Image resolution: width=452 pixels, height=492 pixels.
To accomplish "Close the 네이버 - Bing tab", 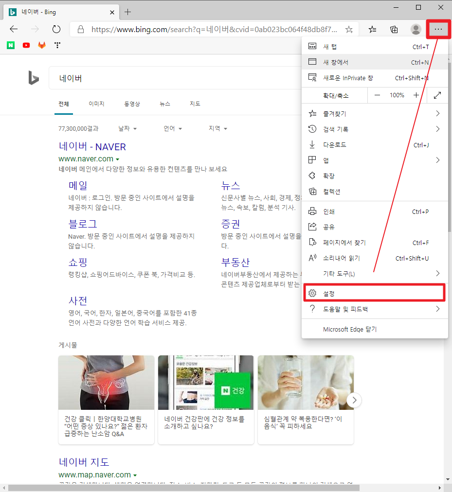I will click(x=112, y=12).
